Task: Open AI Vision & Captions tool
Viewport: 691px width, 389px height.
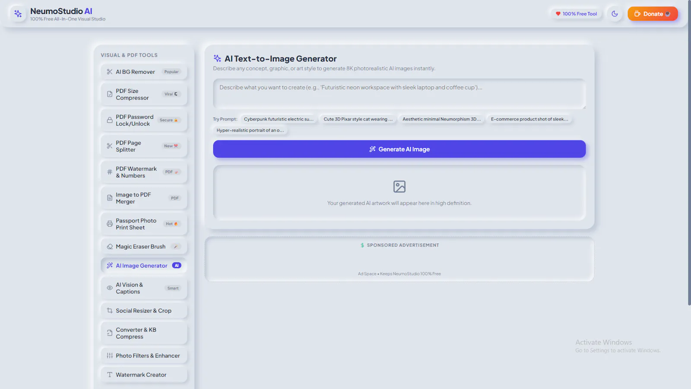Action: (144, 288)
